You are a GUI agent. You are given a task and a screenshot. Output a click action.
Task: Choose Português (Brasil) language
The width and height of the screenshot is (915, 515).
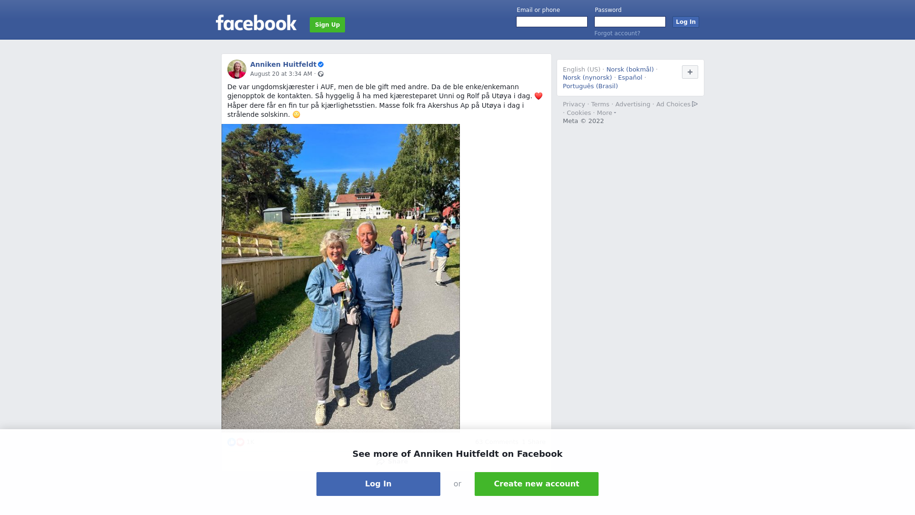tap(590, 86)
